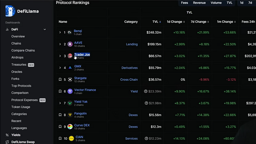
Task: Click the Benqi protocol logo
Action: [70, 32]
